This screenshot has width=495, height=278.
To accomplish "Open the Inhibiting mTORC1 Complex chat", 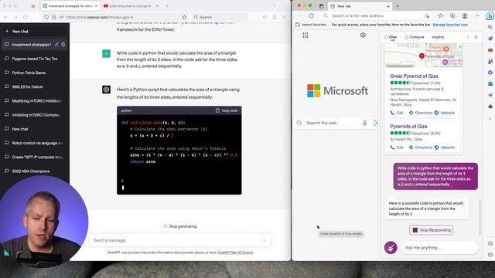I will 35,115.
